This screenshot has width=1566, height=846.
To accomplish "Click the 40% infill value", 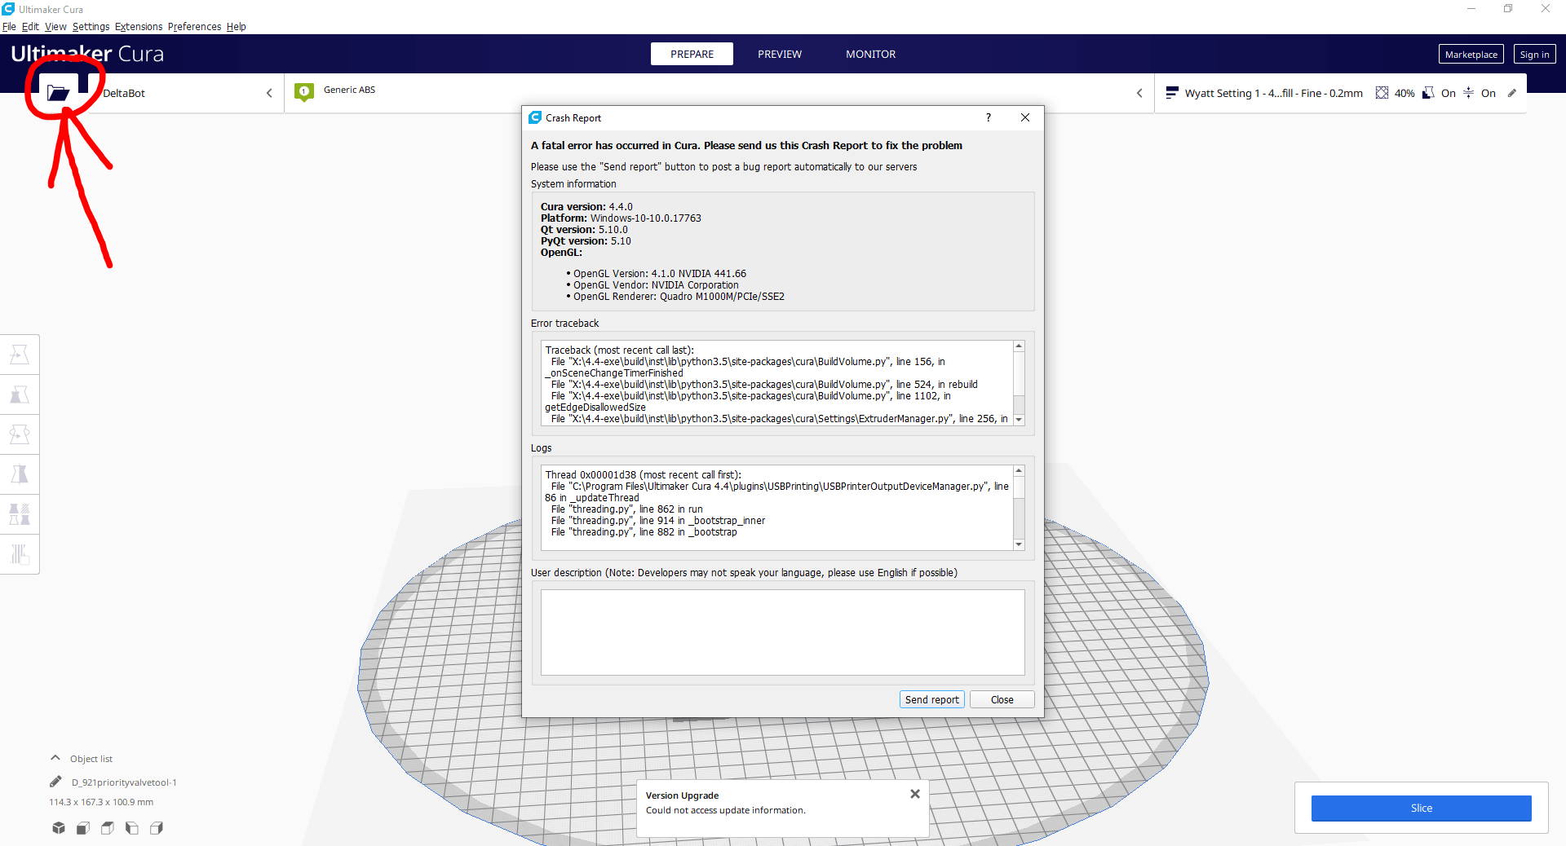I will pyautogui.click(x=1405, y=93).
